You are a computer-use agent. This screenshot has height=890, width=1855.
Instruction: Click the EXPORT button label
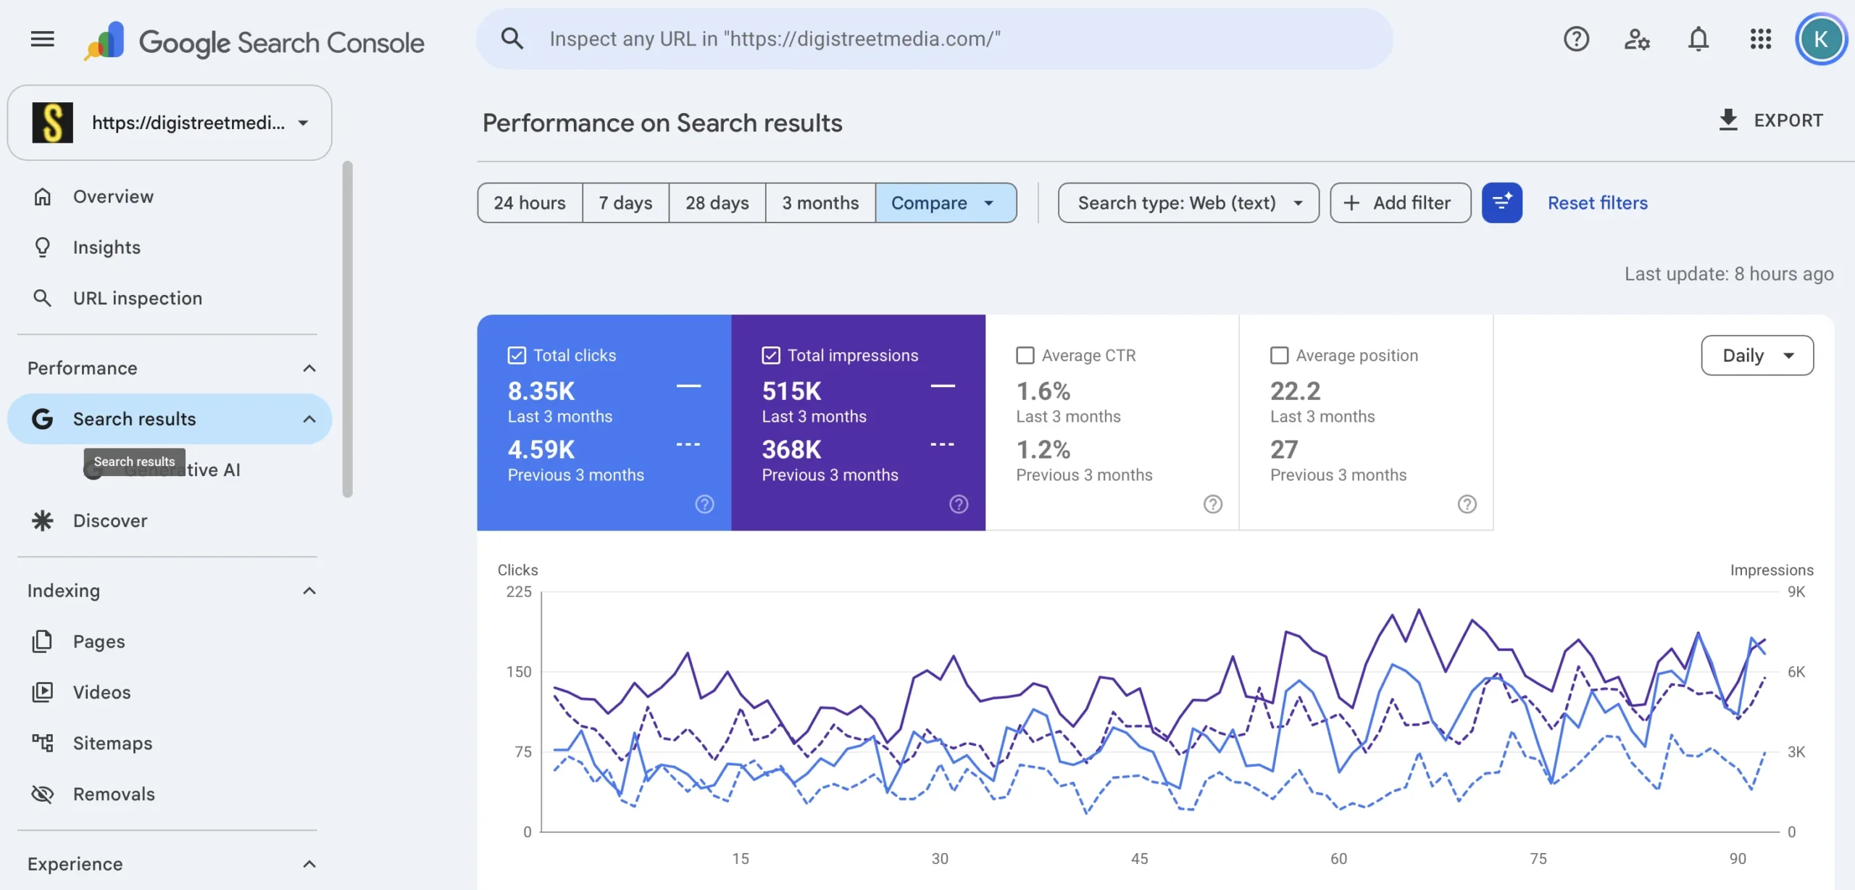point(1788,120)
